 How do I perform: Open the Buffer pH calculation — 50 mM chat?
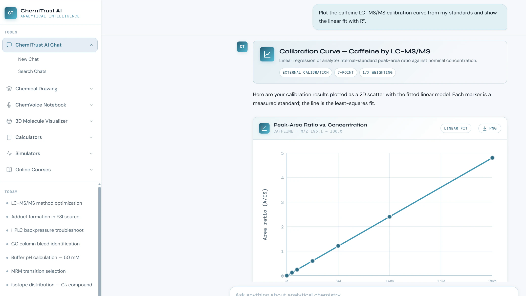[45, 258]
